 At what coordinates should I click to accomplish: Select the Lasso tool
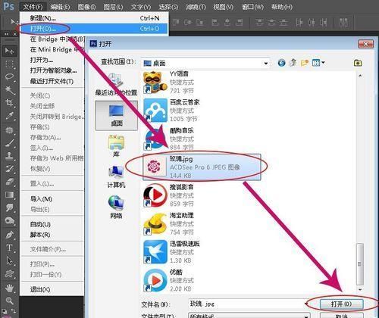(10, 76)
